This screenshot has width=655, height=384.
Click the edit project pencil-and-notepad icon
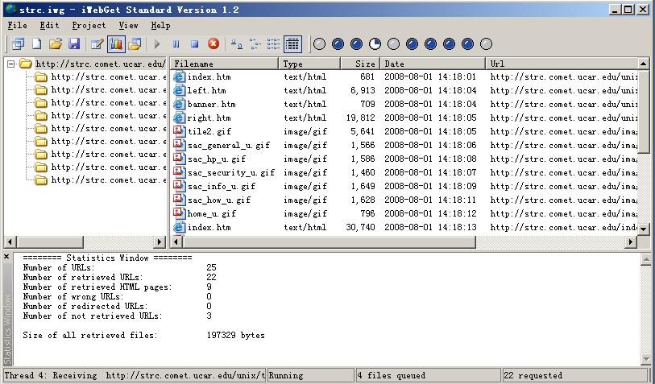[x=97, y=43]
